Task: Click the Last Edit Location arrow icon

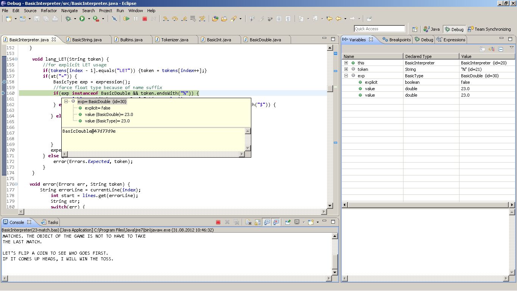Action: tap(329, 19)
